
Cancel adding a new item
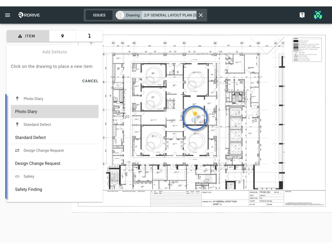(x=90, y=81)
